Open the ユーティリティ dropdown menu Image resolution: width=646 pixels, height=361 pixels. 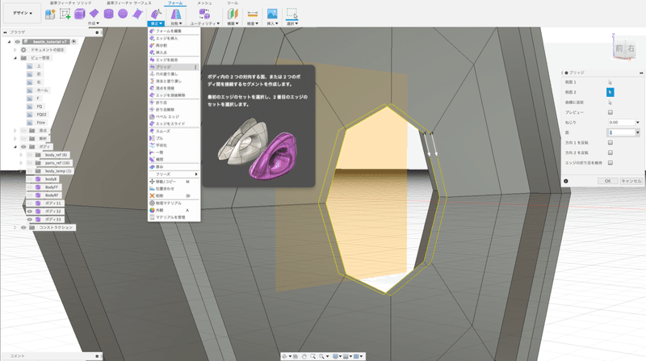[205, 23]
